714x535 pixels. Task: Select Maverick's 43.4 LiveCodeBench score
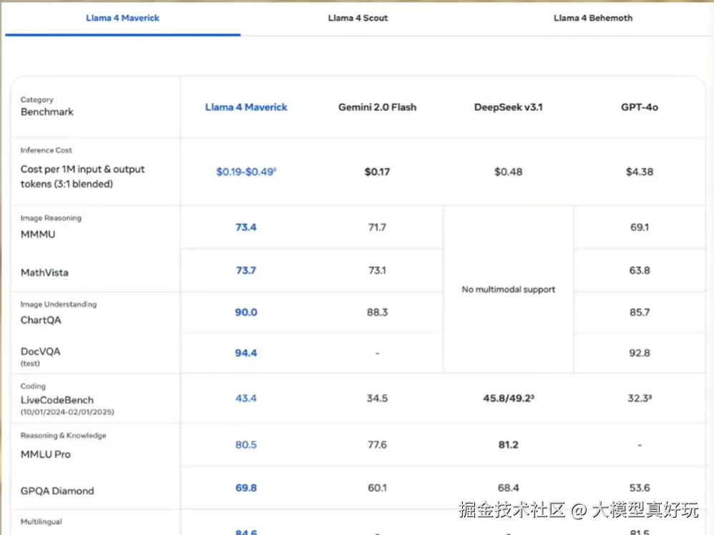[246, 398]
